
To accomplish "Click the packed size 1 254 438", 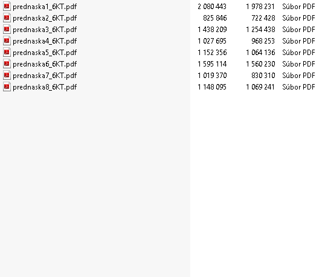I will (260, 30).
